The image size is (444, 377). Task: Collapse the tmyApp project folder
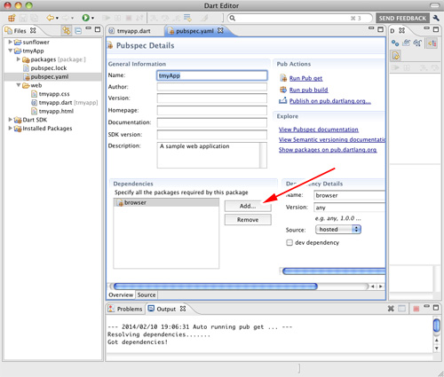[11, 51]
